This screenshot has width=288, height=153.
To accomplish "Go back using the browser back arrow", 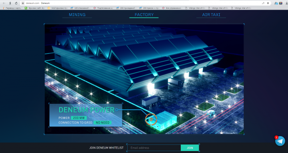I will (x=4, y=3).
